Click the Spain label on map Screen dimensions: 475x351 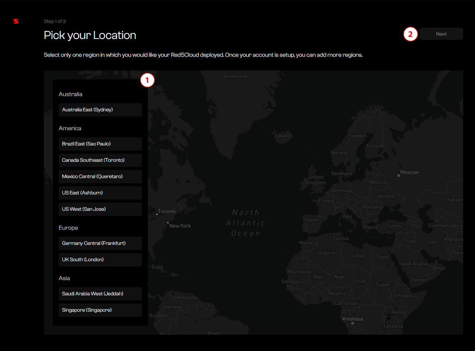313,220
